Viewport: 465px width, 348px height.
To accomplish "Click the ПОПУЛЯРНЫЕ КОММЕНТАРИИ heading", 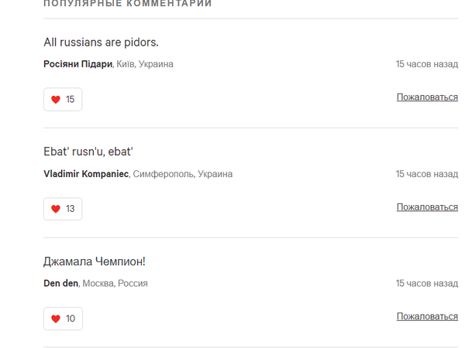I will (127, 4).
